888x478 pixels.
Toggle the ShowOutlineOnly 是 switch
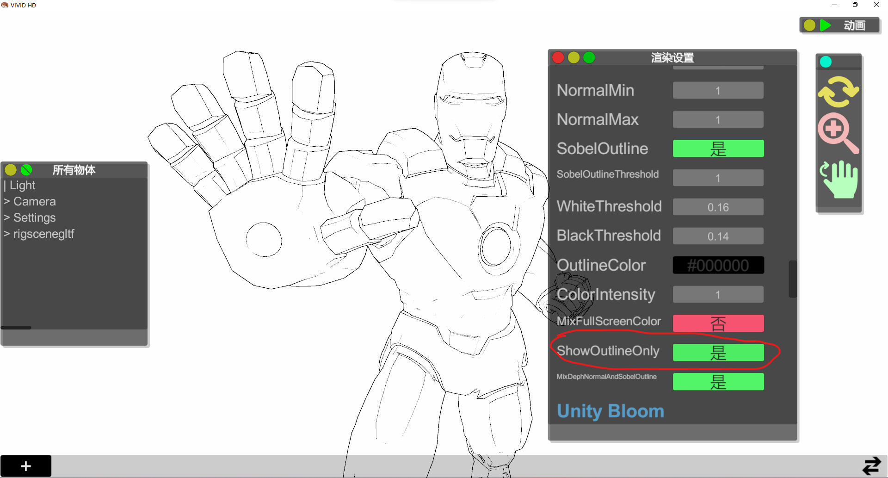coord(718,353)
